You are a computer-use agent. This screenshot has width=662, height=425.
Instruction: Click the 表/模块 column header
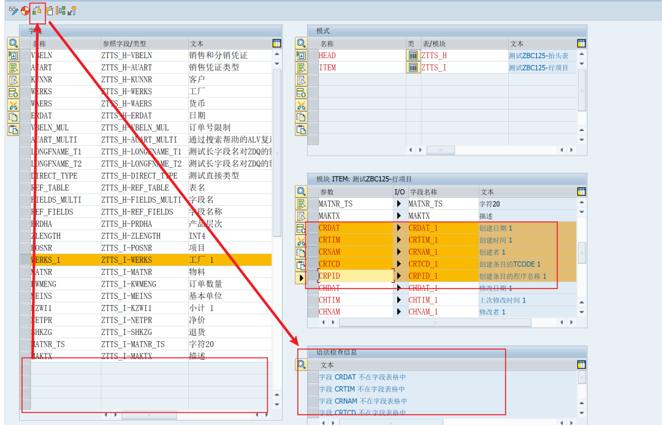[465, 43]
